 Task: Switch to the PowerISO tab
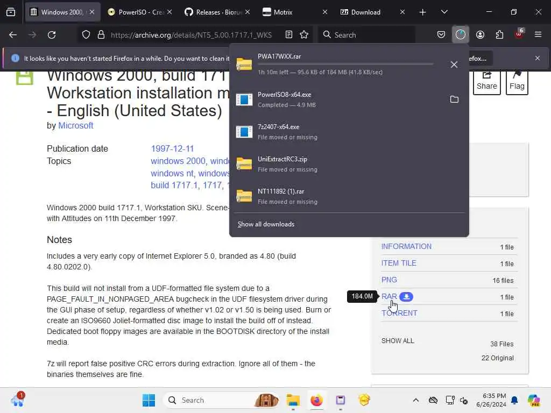pos(140,12)
